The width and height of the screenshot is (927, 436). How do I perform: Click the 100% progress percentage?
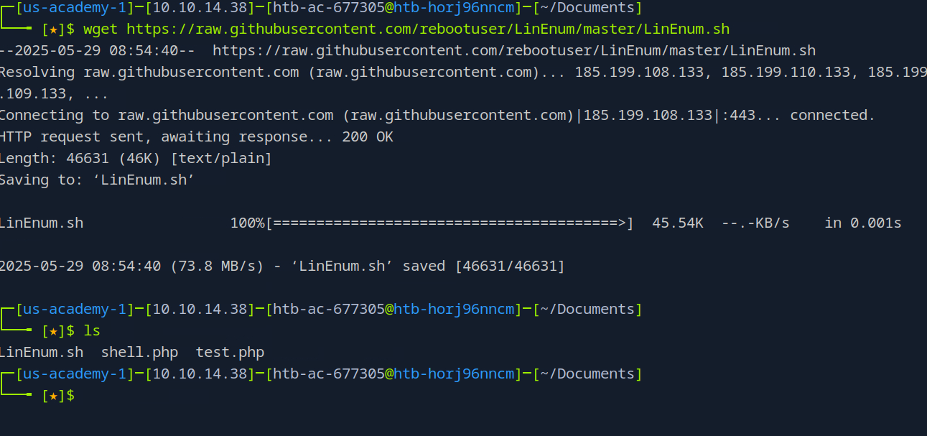point(247,223)
